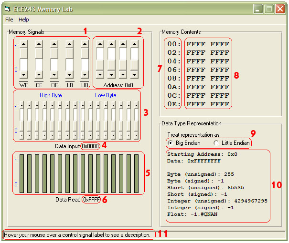Click the up arrow of the rightmost Low Byte bit

[137, 105]
